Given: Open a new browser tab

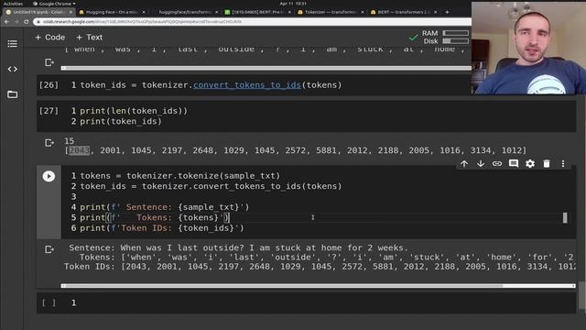Looking at the screenshot, I should coord(447,12).
